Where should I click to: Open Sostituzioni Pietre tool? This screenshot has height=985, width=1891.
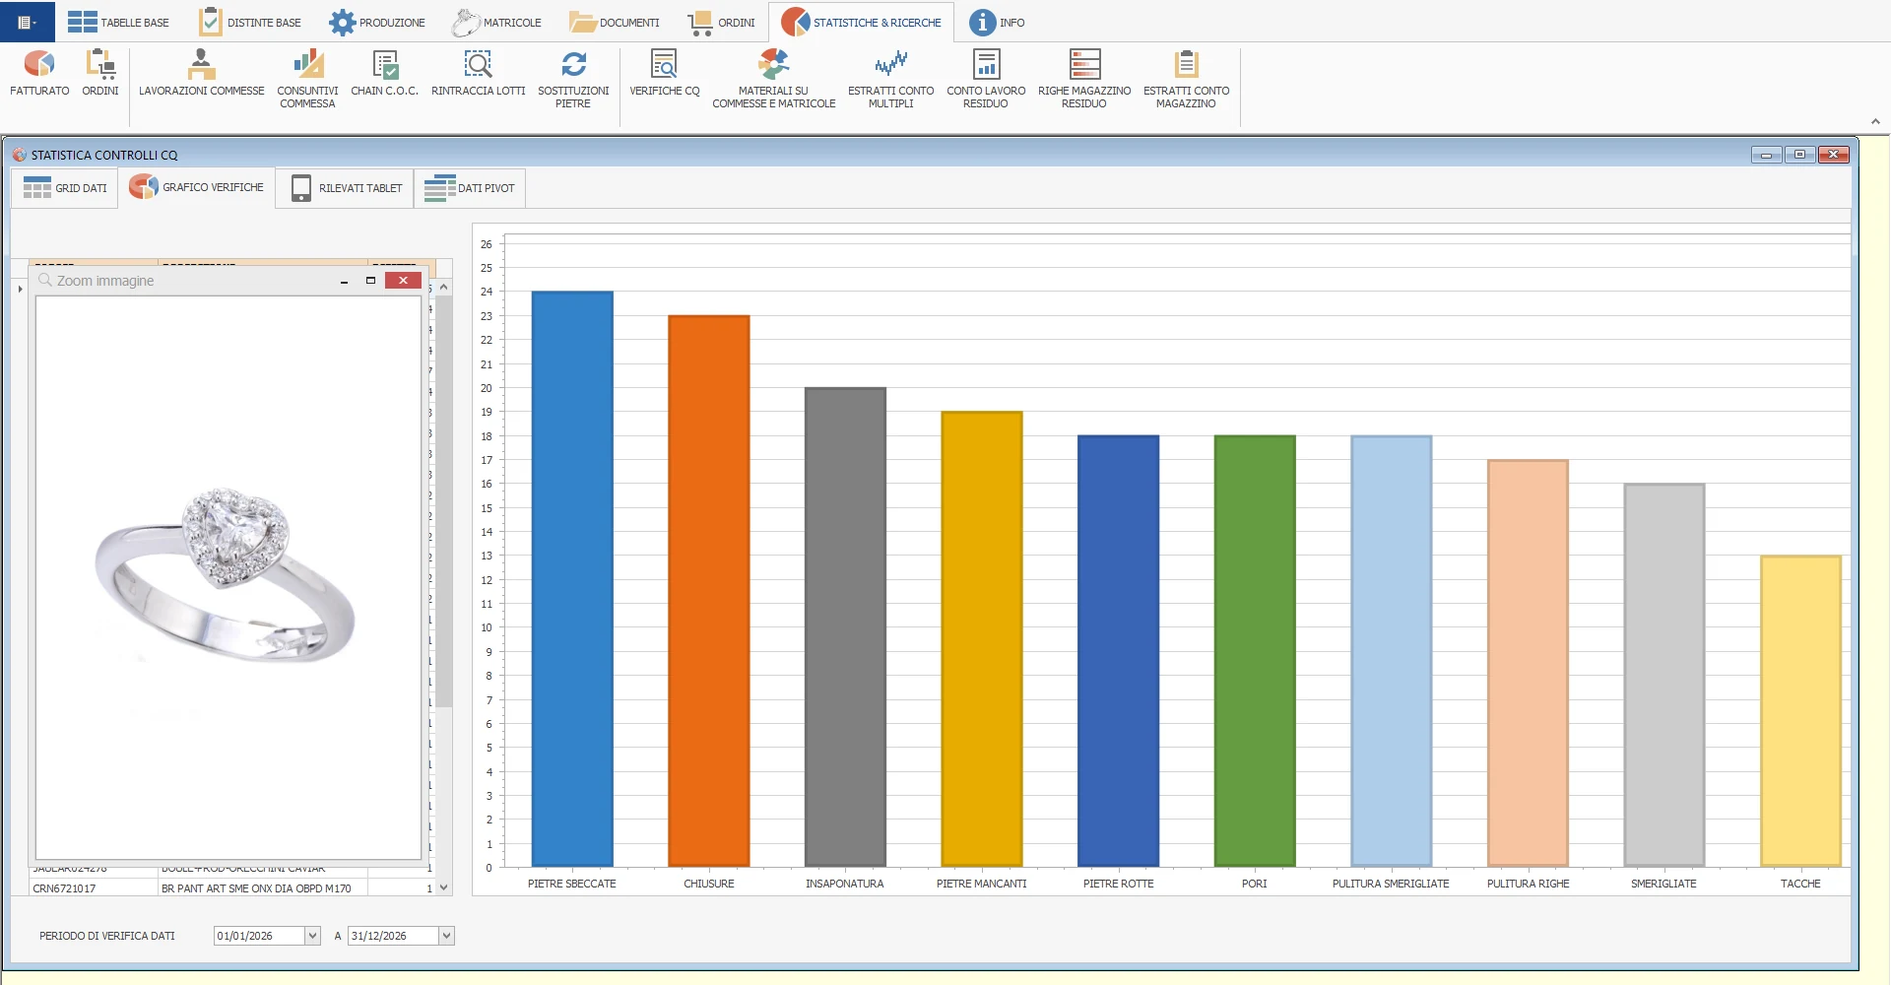pyautogui.click(x=573, y=79)
